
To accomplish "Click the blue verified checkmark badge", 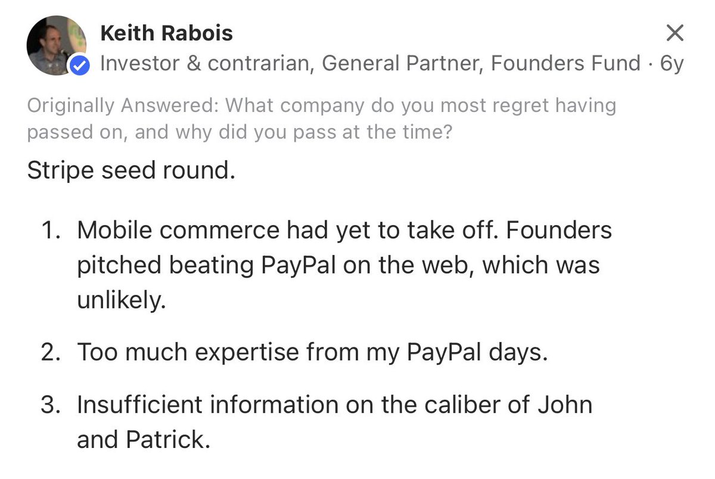I will click(80, 66).
